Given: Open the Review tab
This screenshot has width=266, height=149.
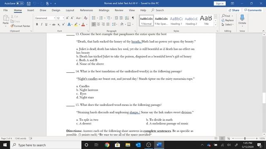Looking at the screenshot, I should pyautogui.click(x=119, y=10).
